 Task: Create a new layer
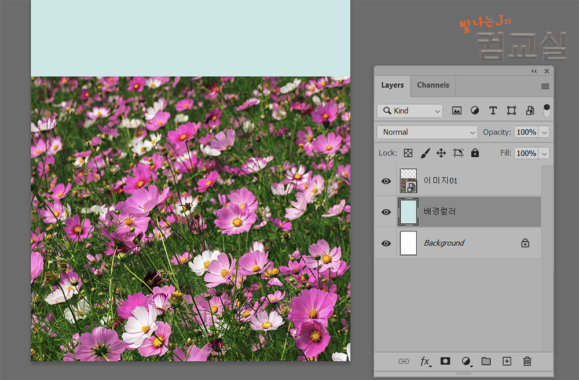point(507,361)
